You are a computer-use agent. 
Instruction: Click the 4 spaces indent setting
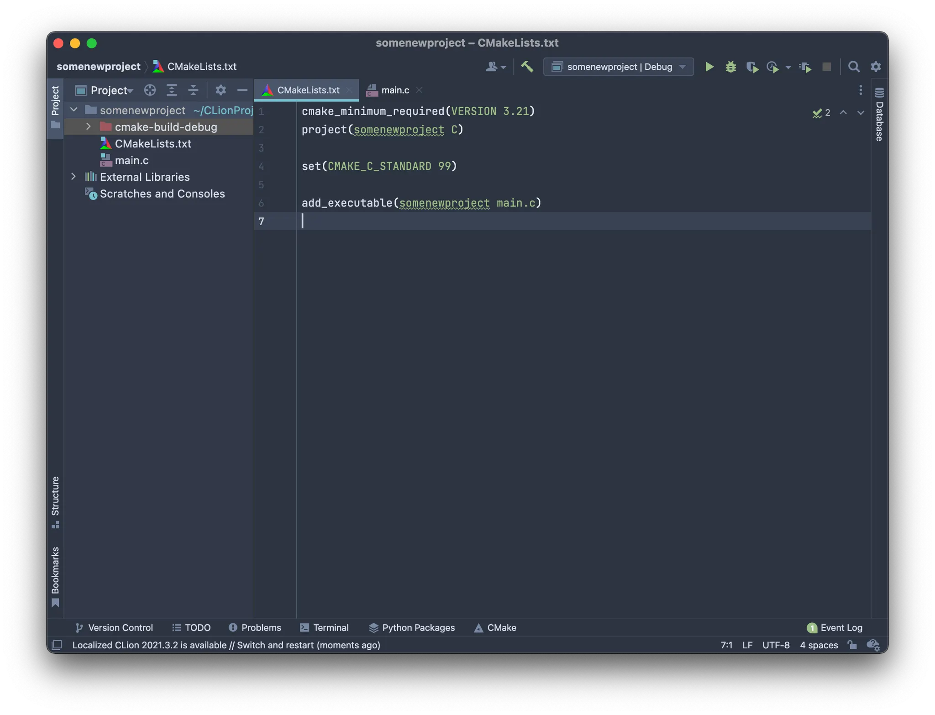pyautogui.click(x=819, y=645)
